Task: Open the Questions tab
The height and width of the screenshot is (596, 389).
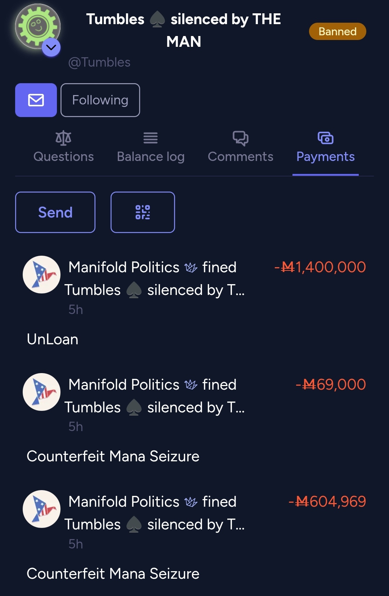Action: click(63, 147)
